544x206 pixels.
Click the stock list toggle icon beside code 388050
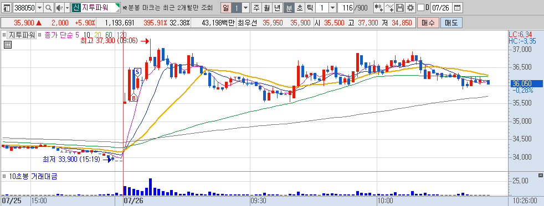pos(7,7)
